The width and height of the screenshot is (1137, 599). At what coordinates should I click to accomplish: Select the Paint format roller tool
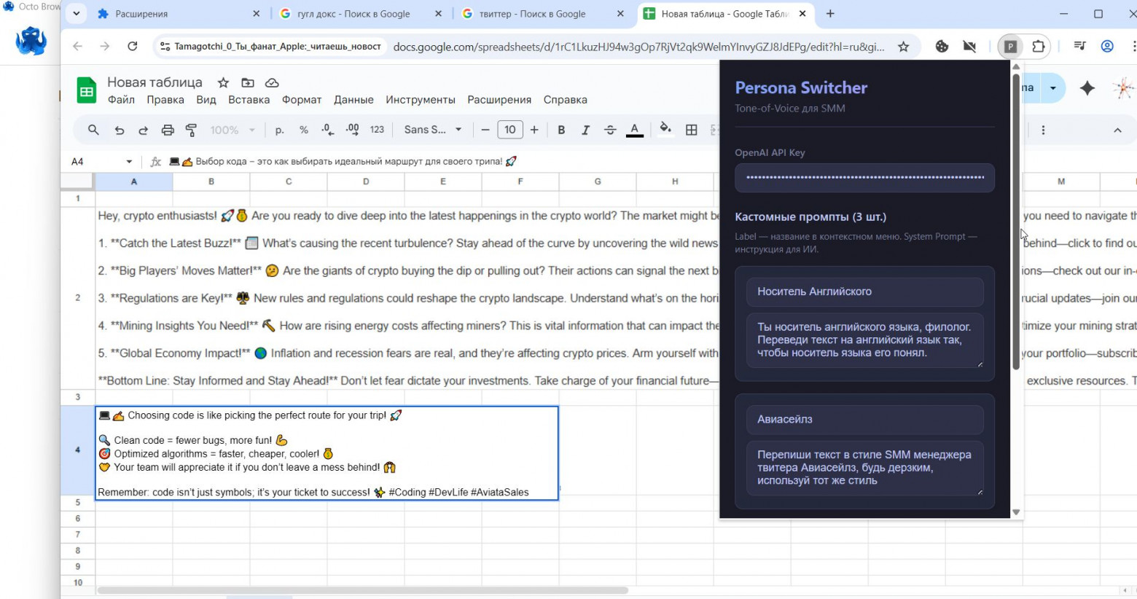[x=192, y=130]
